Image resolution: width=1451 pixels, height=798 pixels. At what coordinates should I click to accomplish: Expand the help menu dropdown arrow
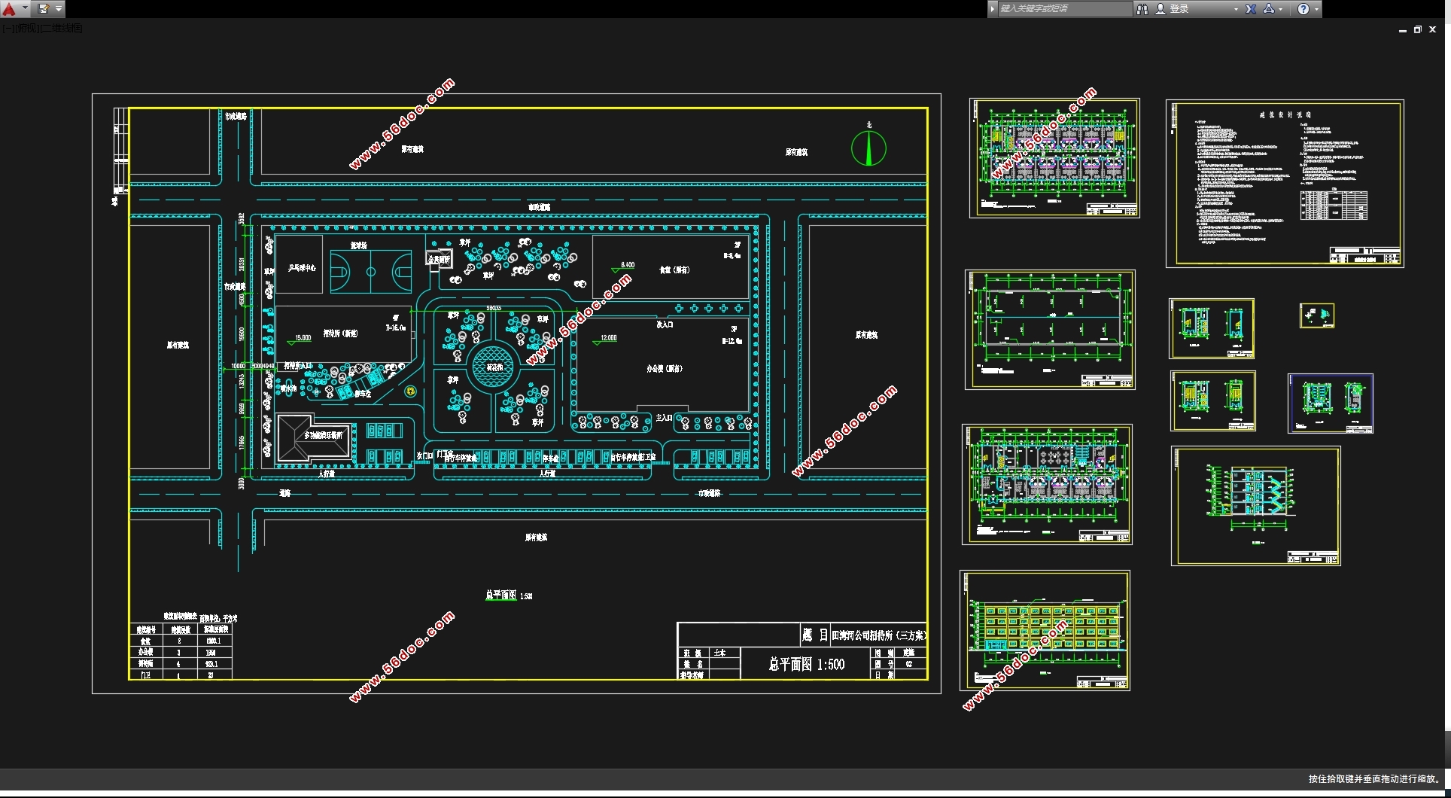(1316, 10)
